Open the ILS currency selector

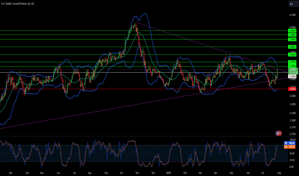click(x=293, y=4)
